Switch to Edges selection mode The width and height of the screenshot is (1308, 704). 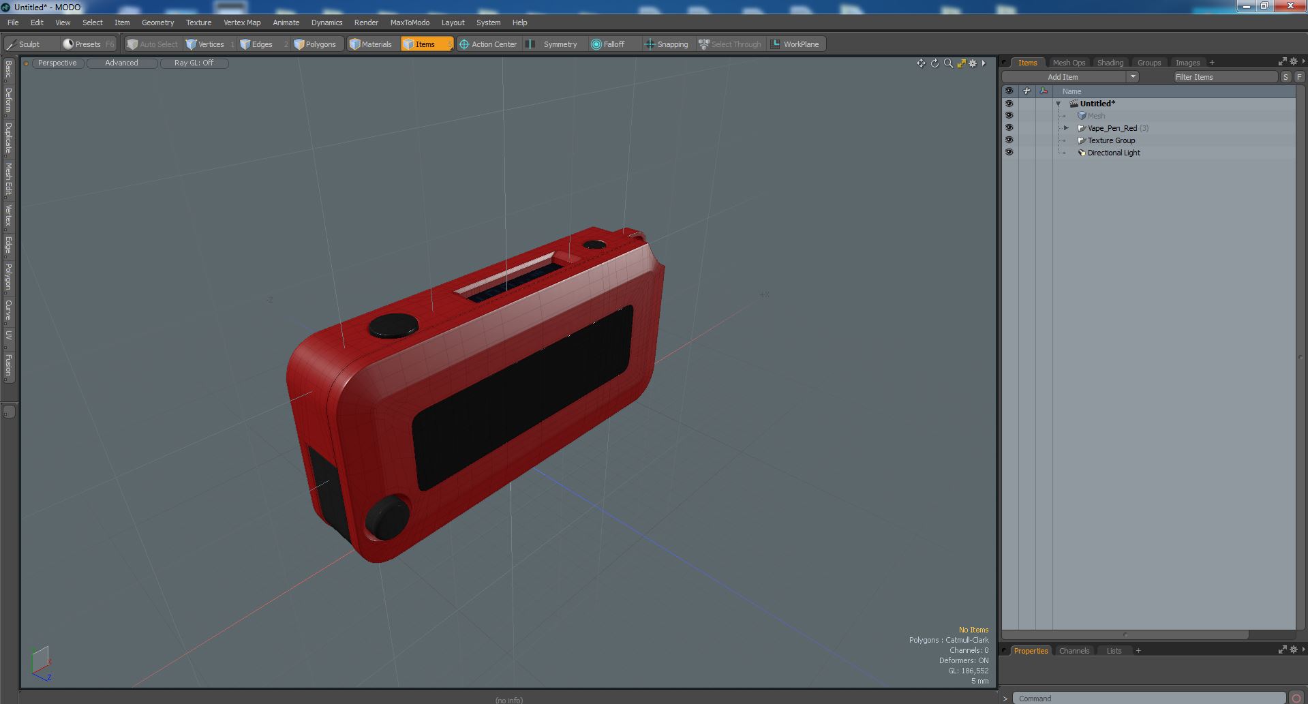[262, 44]
